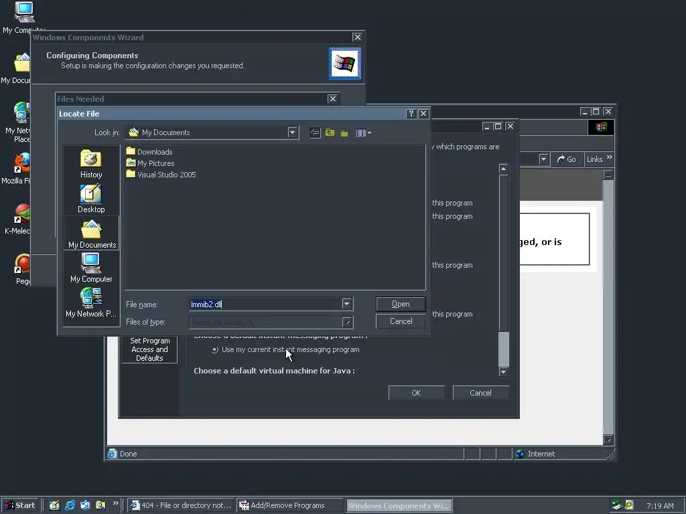Click the Open button
Screen dimensions: 686x514
401,304
